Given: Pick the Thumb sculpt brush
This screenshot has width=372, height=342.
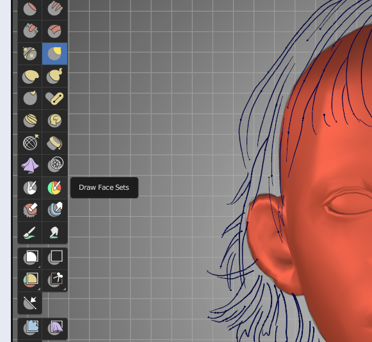Looking at the screenshot, I should [x=30, y=98].
